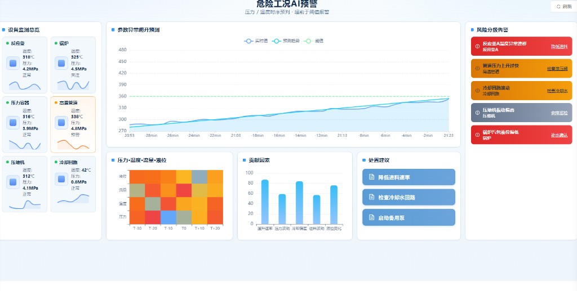This screenshot has height=291, width=577.
Task: Click the 360 threshold value on y-axis
Action: pyautogui.click(x=122, y=96)
